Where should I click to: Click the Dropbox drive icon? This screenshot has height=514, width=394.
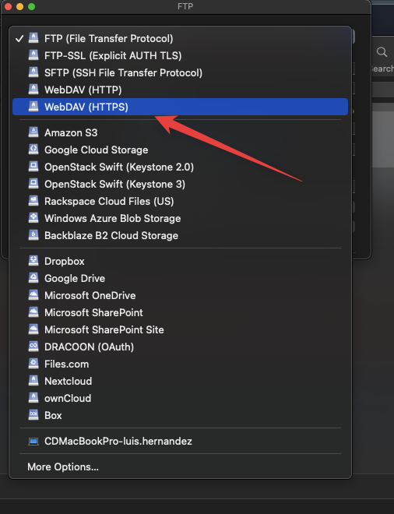point(33,261)
